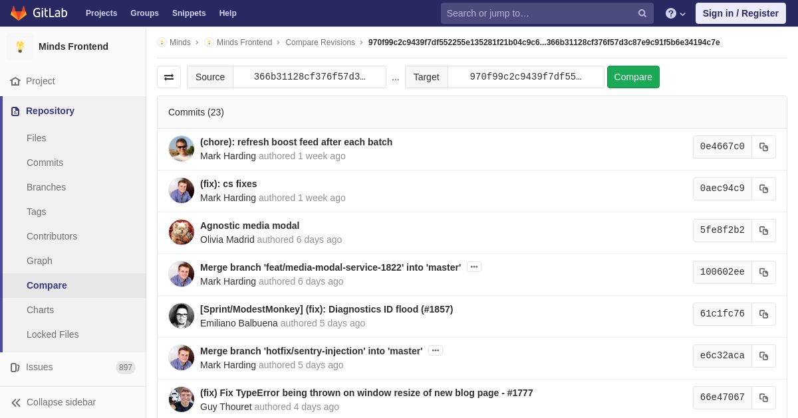This screenshot has height=418, width=798.
Task: Copy commit SHA 0aec94c9
Action: 763,188
